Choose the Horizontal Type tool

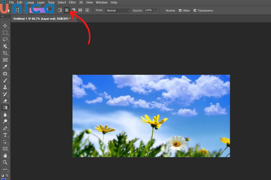(5, 135)
